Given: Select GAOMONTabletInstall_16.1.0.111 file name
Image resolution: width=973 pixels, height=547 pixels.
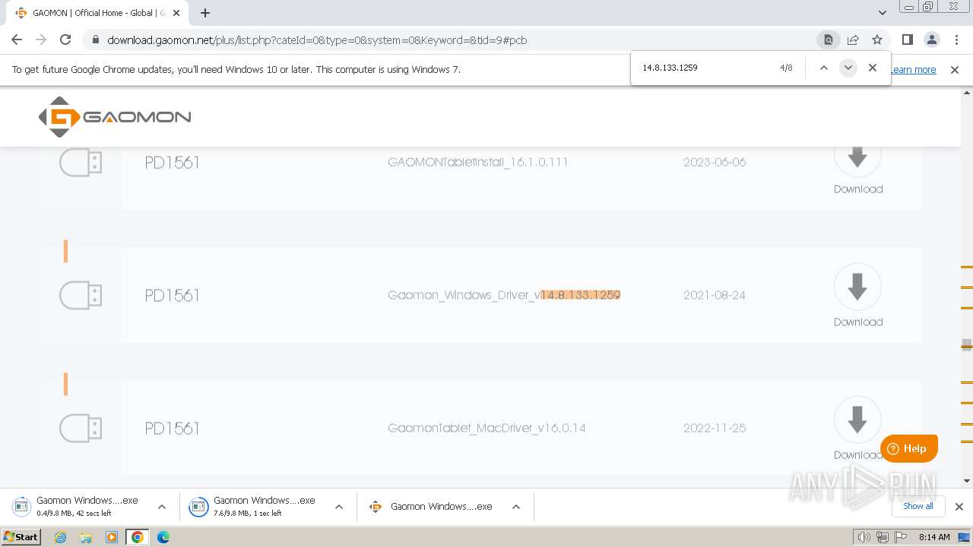Looking at the screenshot, I should click(478, 162).
